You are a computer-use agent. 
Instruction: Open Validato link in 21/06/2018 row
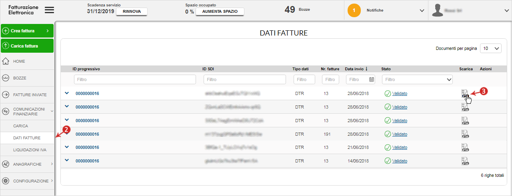[400, 148]
